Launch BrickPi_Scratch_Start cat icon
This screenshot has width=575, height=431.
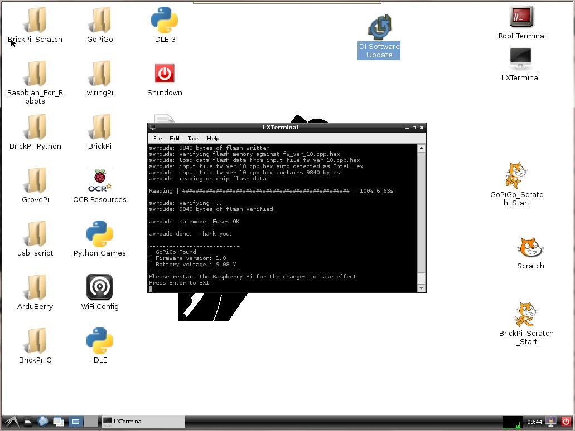[526, 314]
